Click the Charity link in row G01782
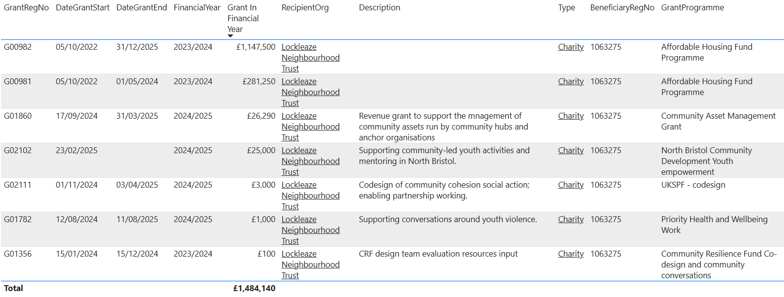 point(571,220)
